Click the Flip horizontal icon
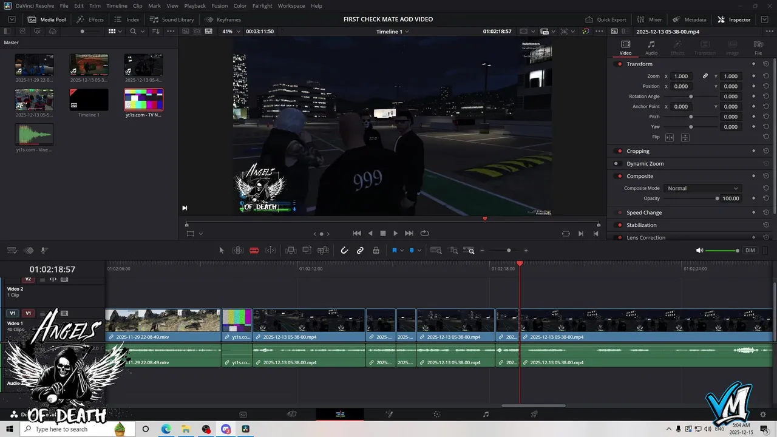This screenshot has height=437, width=777. tap(670, 137)
